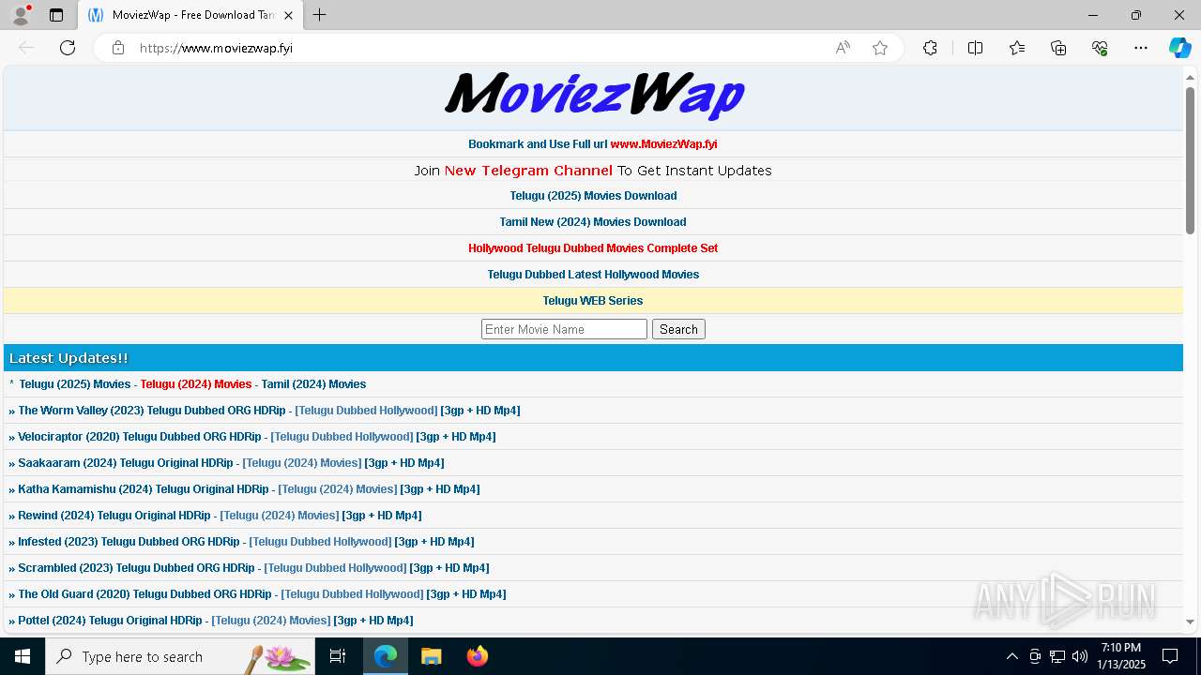Click taskbar Type here to search box
Image resolution: width=1201 pixels, height=675 pixels.
180,656
